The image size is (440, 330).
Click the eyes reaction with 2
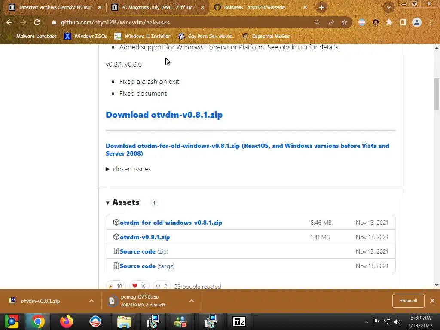click(162, 286)
